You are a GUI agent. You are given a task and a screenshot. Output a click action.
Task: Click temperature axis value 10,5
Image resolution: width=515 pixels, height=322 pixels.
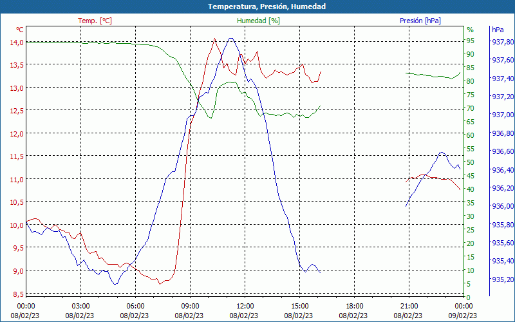click(x=18, y=202)
